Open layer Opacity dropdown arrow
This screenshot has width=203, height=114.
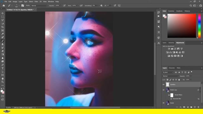coord(191,76)
